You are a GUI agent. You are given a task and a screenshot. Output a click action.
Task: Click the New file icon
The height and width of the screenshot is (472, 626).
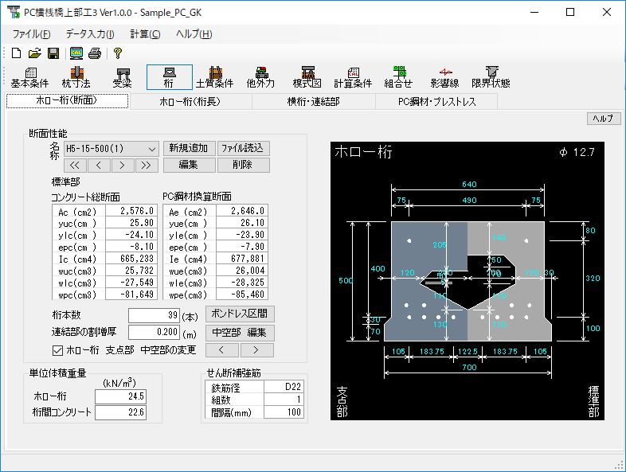coord(17,53)
